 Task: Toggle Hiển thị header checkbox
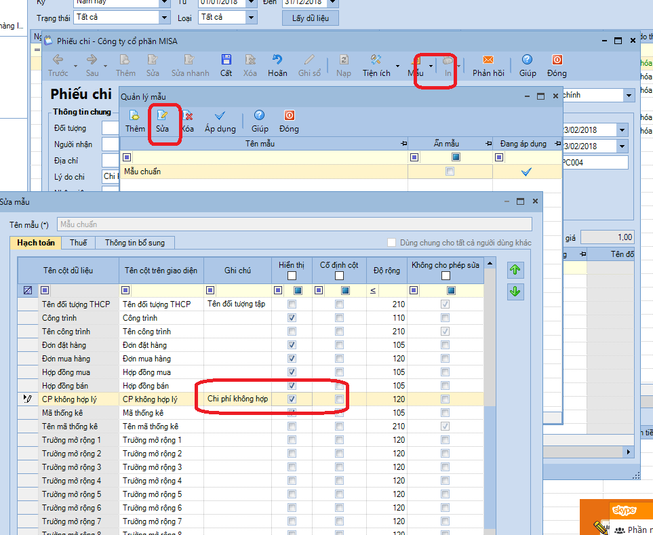292,275
